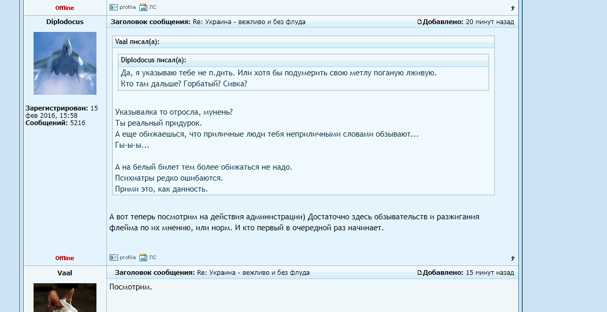Click the page icon beside 'Добавлено: 20 минут назад'
Image resolution: width=607 pixels, height=312 pixels.
point(419,21)
